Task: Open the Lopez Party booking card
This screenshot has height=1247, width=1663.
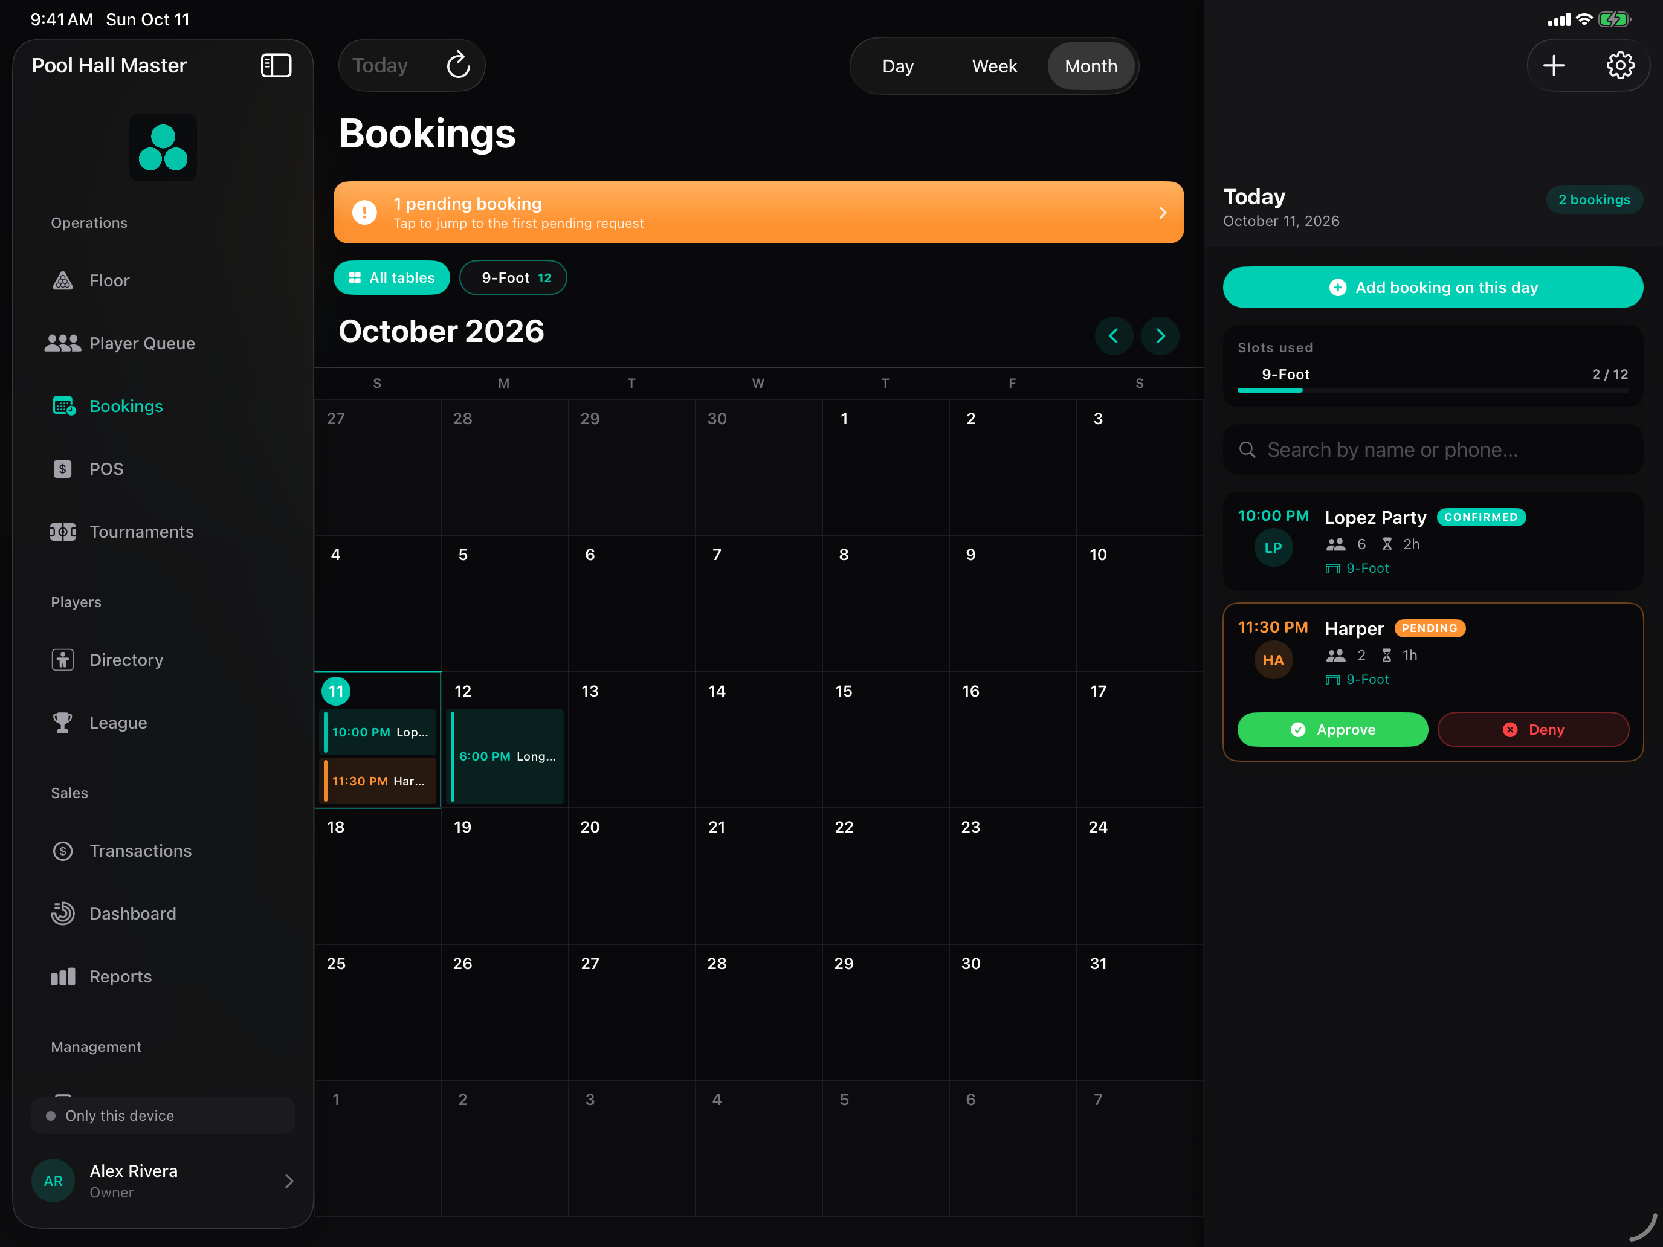Action: [1432, 541]
